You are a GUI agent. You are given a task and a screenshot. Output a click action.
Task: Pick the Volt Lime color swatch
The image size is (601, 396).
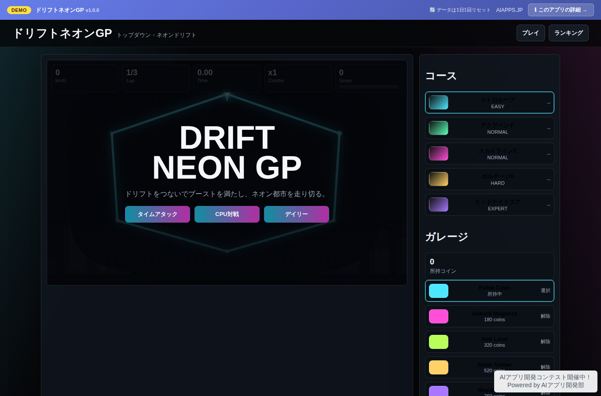pos(439,342)
